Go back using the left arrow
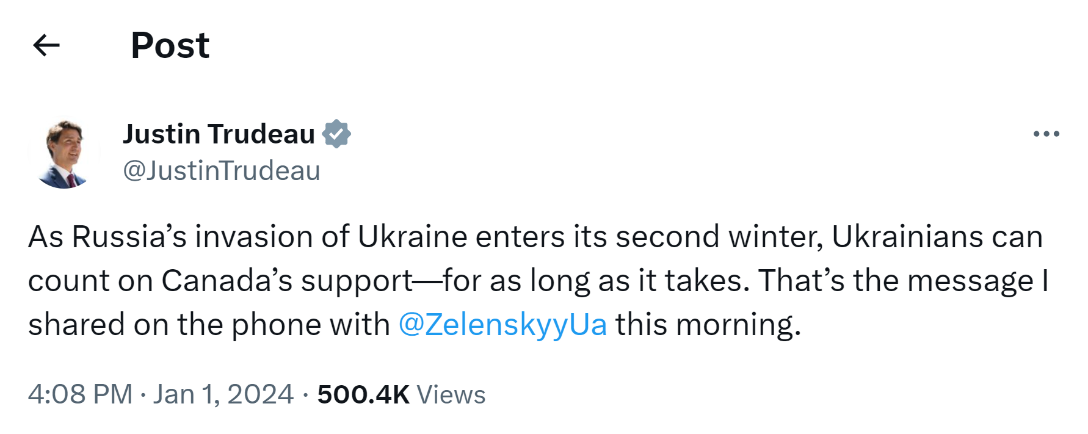 (46, 45)
